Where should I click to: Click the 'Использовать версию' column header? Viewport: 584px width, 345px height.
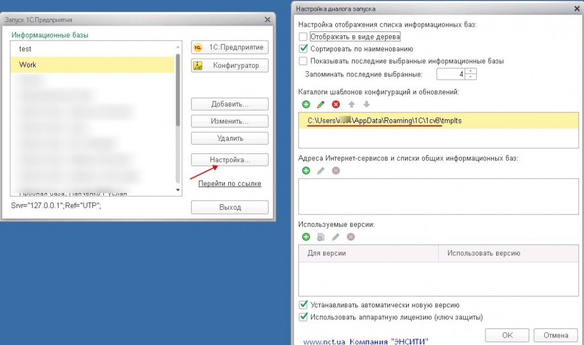click(508, 253)
